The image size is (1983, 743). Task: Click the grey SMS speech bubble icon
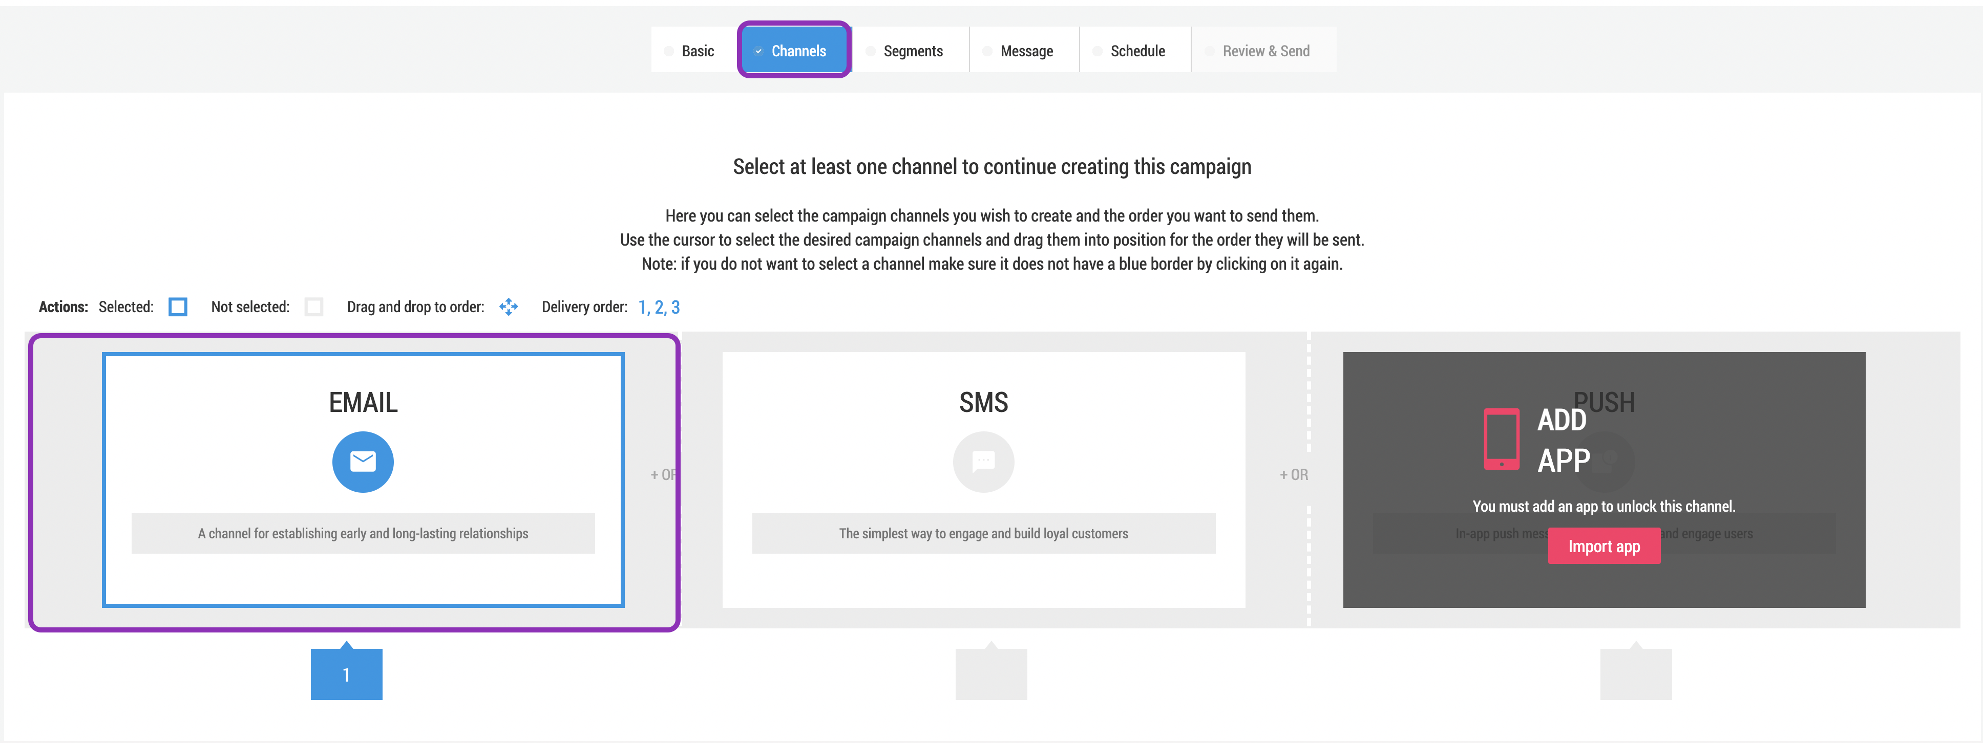(x=983, y=462)
